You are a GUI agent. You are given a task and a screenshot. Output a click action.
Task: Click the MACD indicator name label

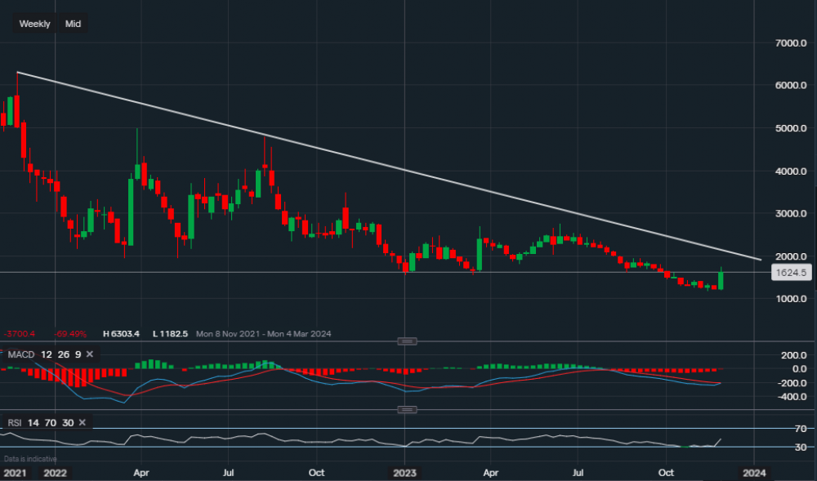coord(19,354)
